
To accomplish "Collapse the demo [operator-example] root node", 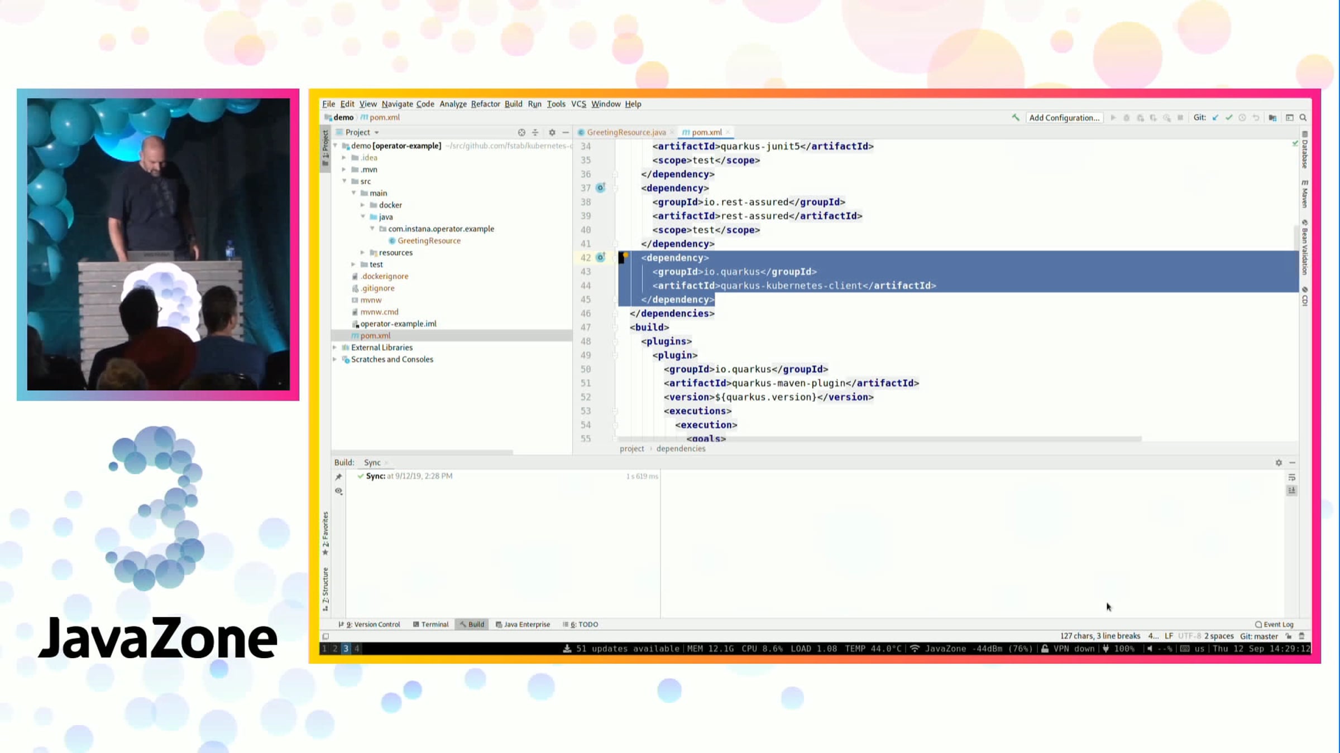I will 336,146.
